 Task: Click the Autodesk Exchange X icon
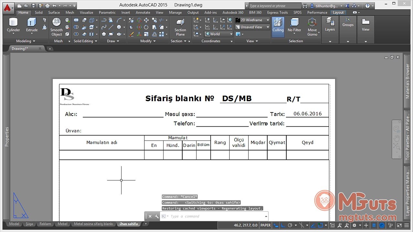click(347, 6)
